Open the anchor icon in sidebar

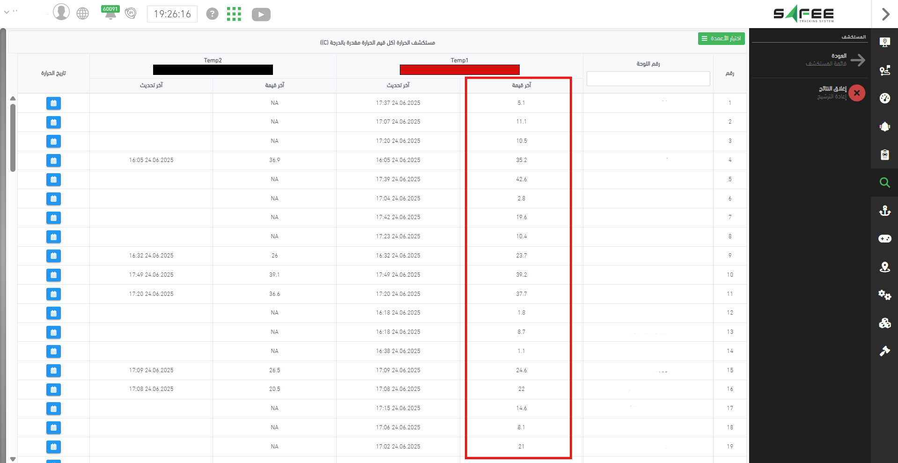coord(884,211)
